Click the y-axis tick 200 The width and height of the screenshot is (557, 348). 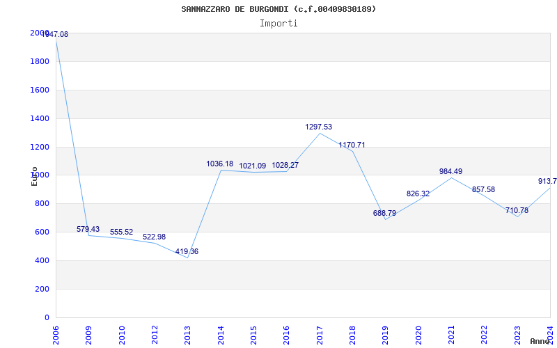point(42,289)
